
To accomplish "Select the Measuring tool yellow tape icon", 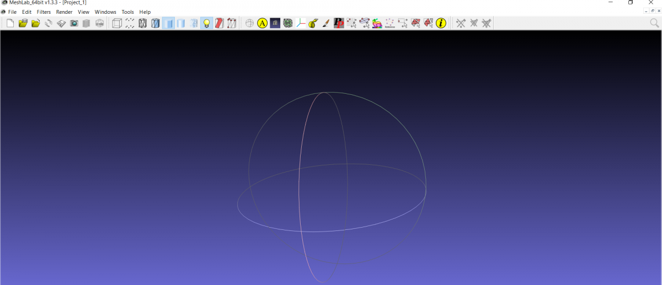I will (313, 23).
